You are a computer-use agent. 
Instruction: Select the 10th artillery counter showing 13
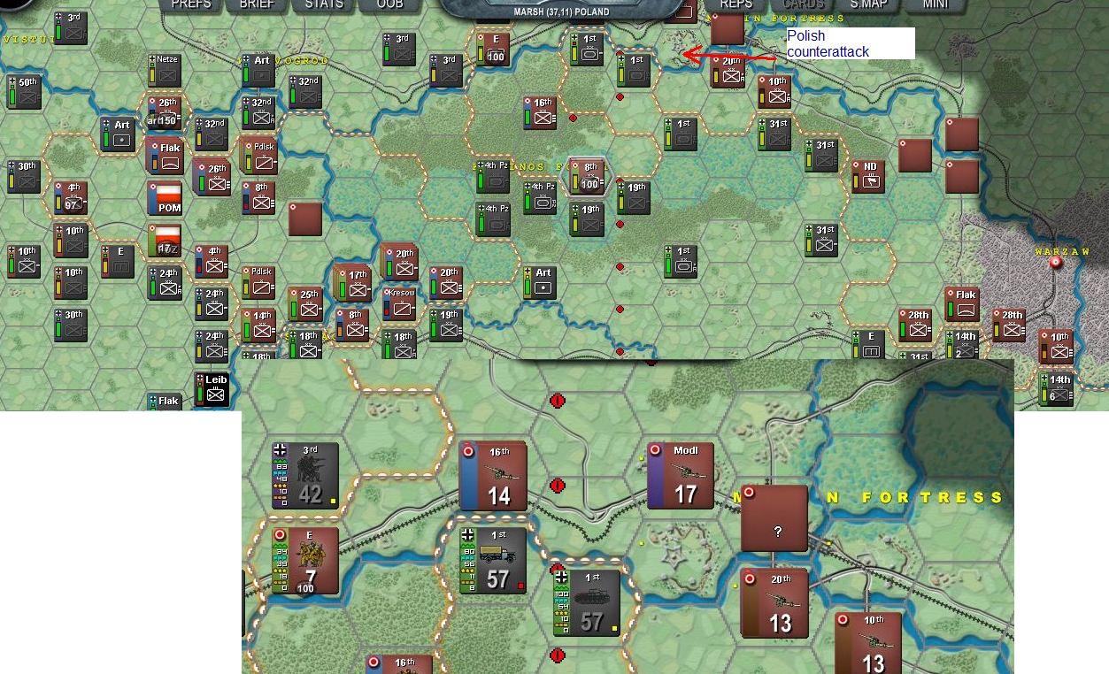[x=868, y=643]
